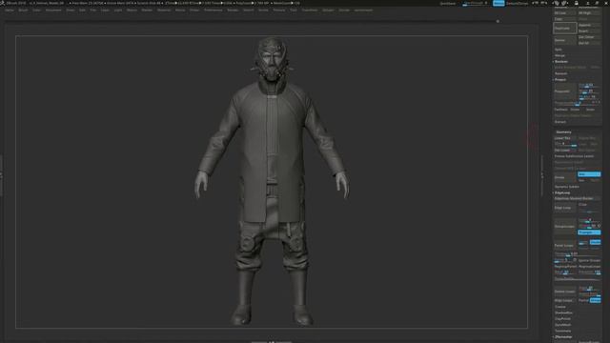Toggle the Triangle option
Screen dimensions: 610x343
[x=589, y=232]
